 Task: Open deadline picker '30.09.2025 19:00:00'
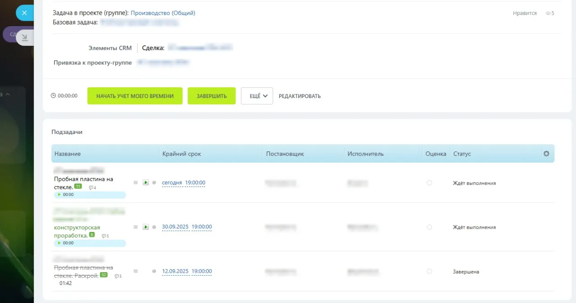pyautogui.click(x=186, y=227)
